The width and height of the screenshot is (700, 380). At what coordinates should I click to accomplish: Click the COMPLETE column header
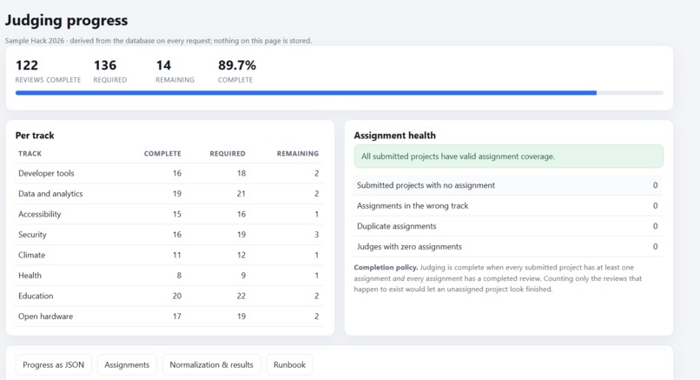click(x=162, y=153)
